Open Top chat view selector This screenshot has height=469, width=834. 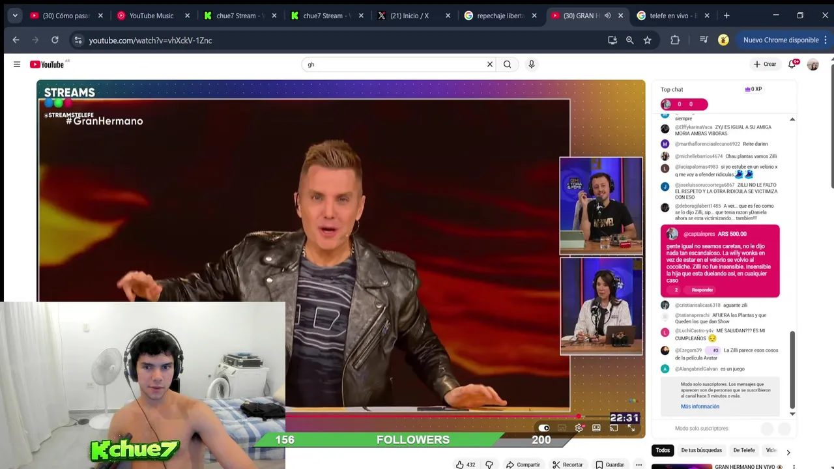pyautogui.click(x=672, y=89)
